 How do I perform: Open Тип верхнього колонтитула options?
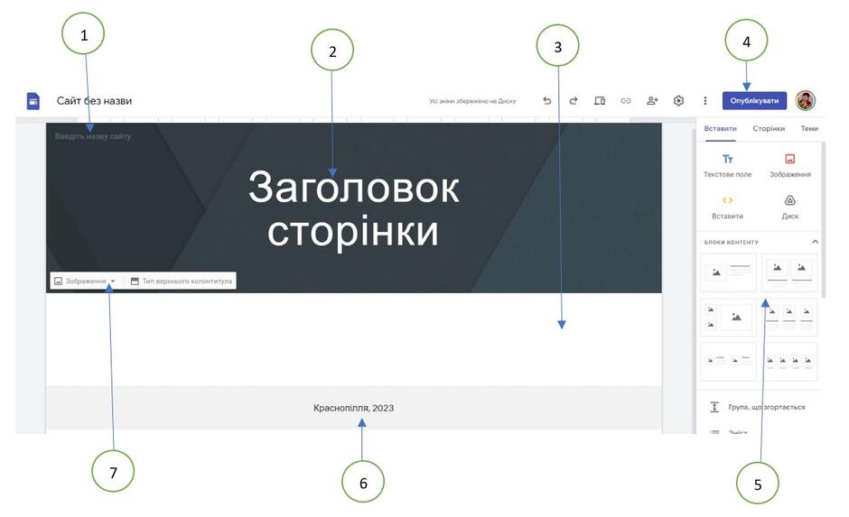click(x=182, y=282)
